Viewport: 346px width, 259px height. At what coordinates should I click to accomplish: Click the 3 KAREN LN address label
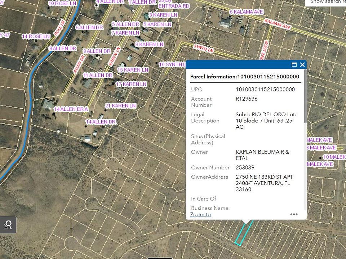pyautogui.click(x=163, y=15)
